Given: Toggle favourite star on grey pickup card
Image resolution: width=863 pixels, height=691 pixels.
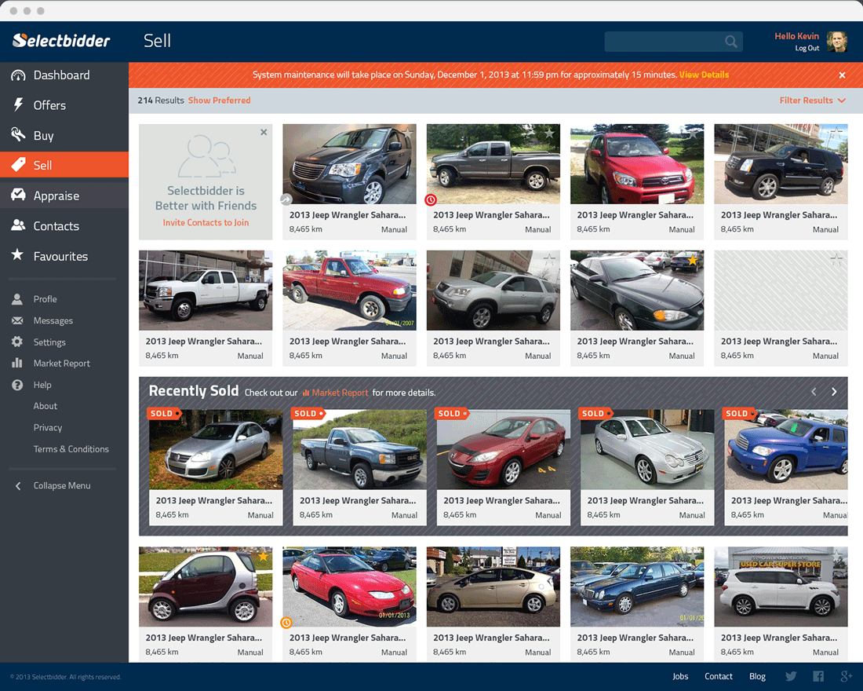Looking at the screenshot, I should [x=549, y=133].
